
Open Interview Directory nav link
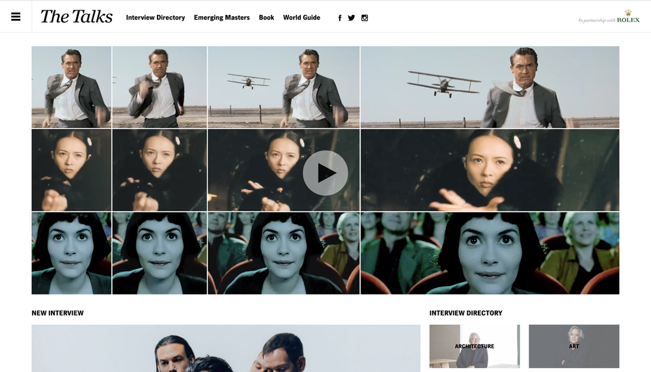pyautogui.click(x=156, y=18)
